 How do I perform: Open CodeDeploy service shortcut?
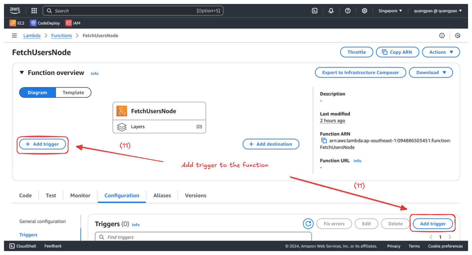coord(45,23)
